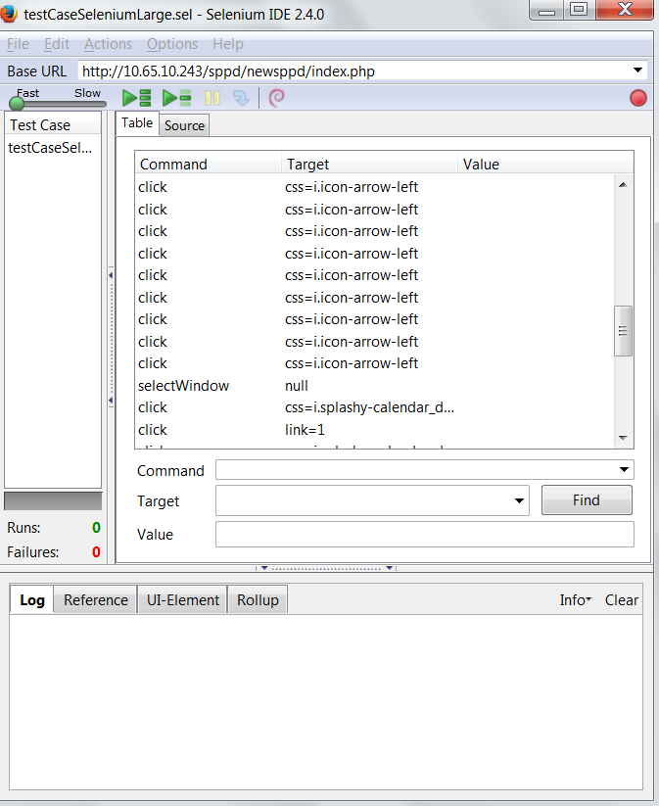
Task: Minimize the Selenium IDE window
Action: tap(546, 9)
